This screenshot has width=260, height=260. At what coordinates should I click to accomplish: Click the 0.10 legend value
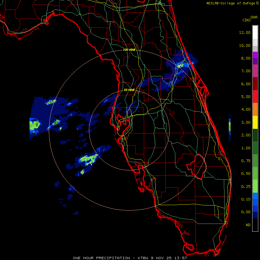pos(246,199)
